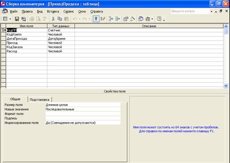The width and height of the screenshot is (230, 163).
Task: Open Properties window from toolbar
Action: click(x=126, y=19)
